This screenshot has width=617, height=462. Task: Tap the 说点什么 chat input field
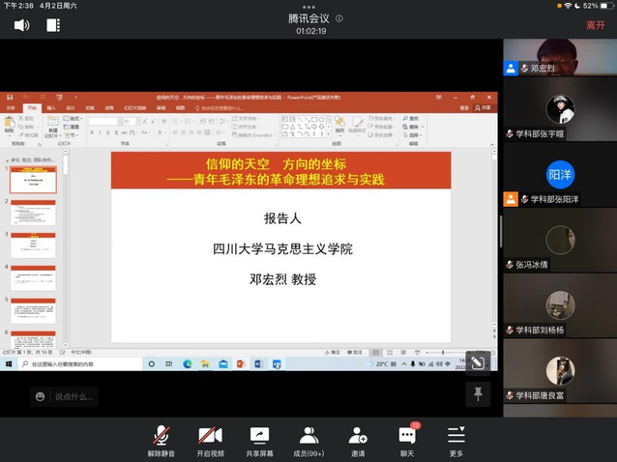pos(75,396)
